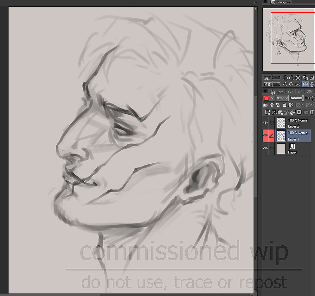
Task: Toggle Flip Horizontal in the Navigator
Action: click(x=305, y=85)
